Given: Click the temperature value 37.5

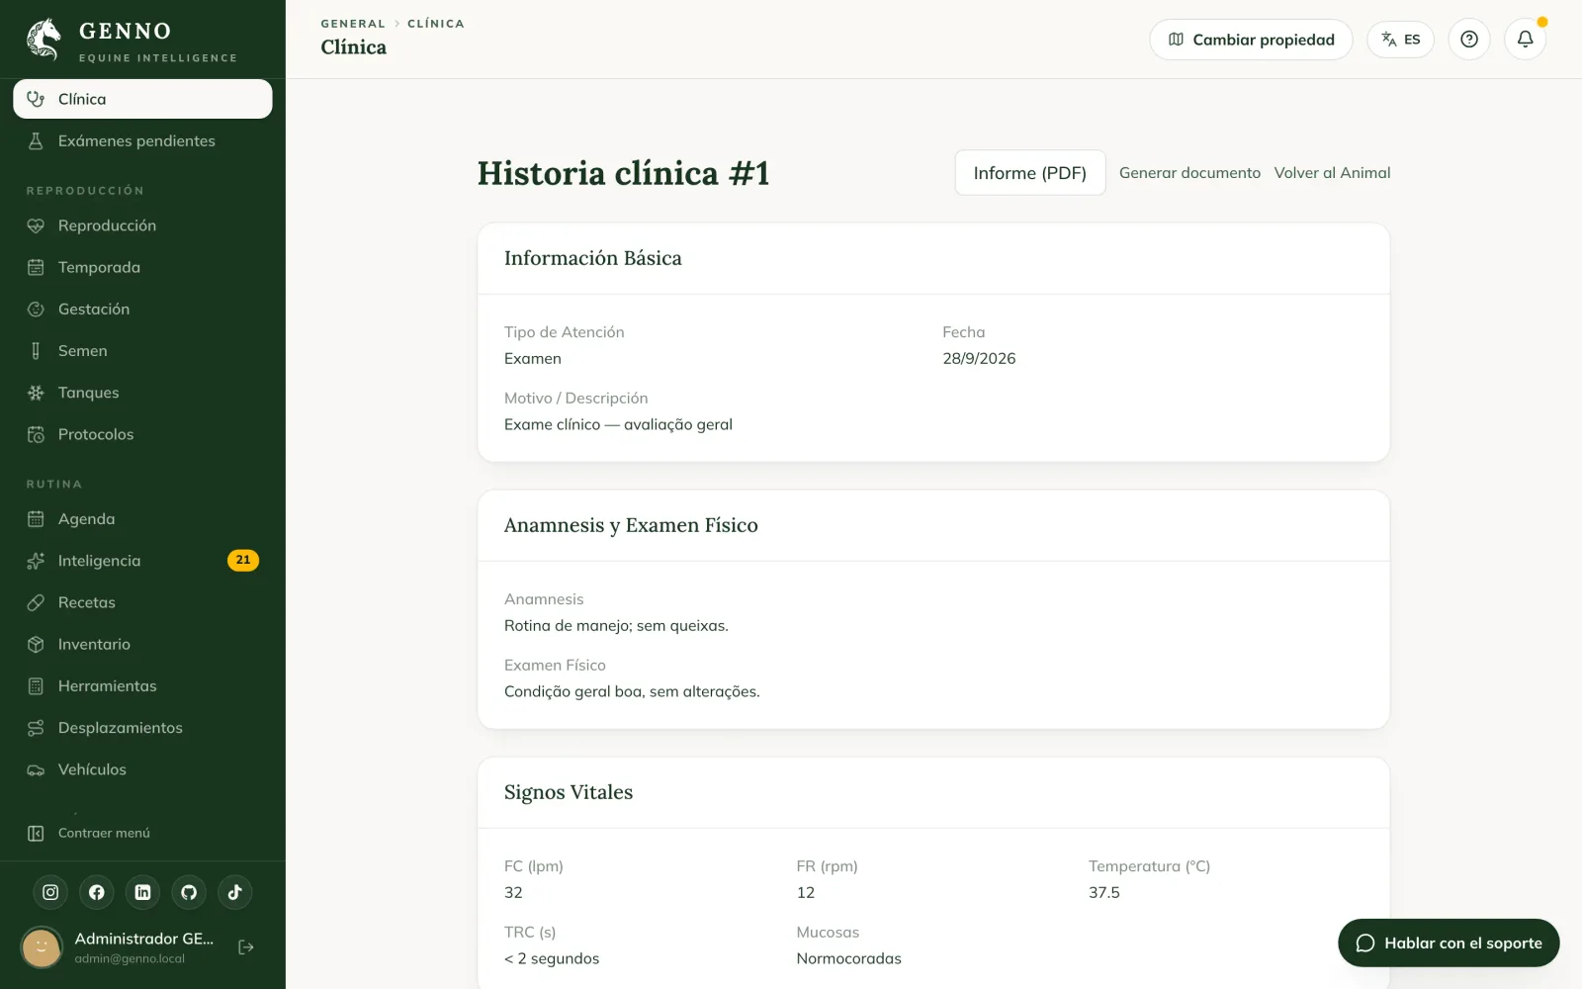Looking at the screenshot, I should tap(1104, 892).
